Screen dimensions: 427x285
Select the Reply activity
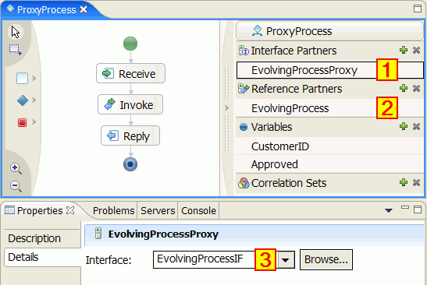coord(130,135)
